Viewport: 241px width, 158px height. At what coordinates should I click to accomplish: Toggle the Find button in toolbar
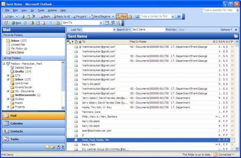(x=122, y=17)
